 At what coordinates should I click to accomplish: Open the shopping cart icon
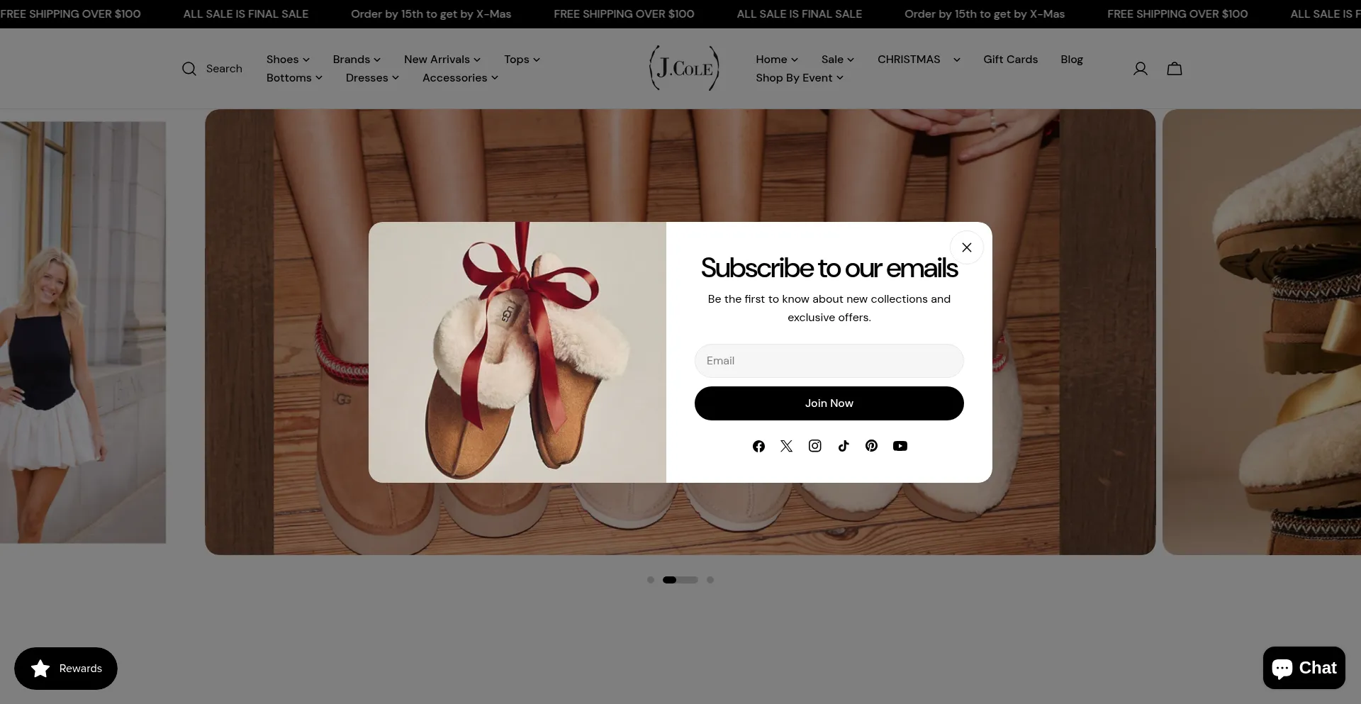(x=1175, y=68)
